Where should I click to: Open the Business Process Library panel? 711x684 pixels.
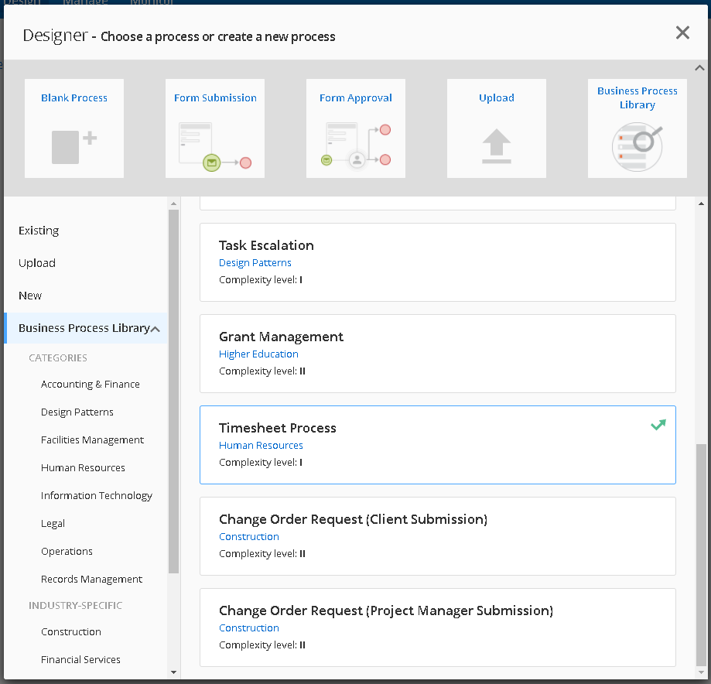[x=637, y=128]
